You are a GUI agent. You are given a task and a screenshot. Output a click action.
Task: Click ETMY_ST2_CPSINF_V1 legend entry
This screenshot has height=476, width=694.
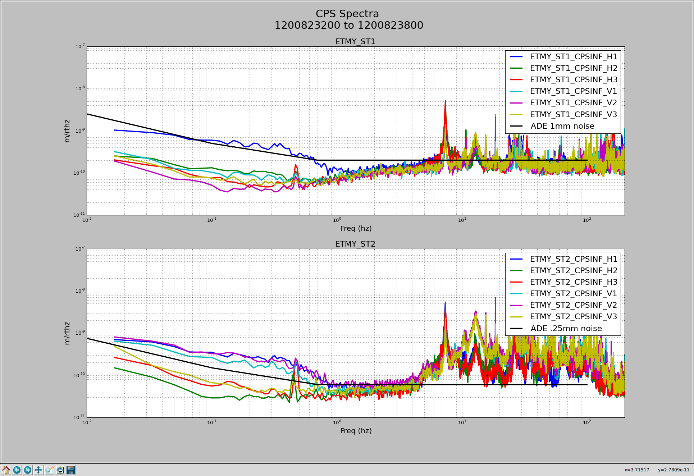point(573,294)
